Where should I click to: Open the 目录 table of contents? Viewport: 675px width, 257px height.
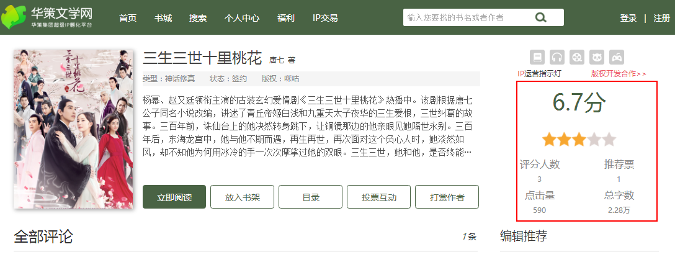[x=310, y=197]
